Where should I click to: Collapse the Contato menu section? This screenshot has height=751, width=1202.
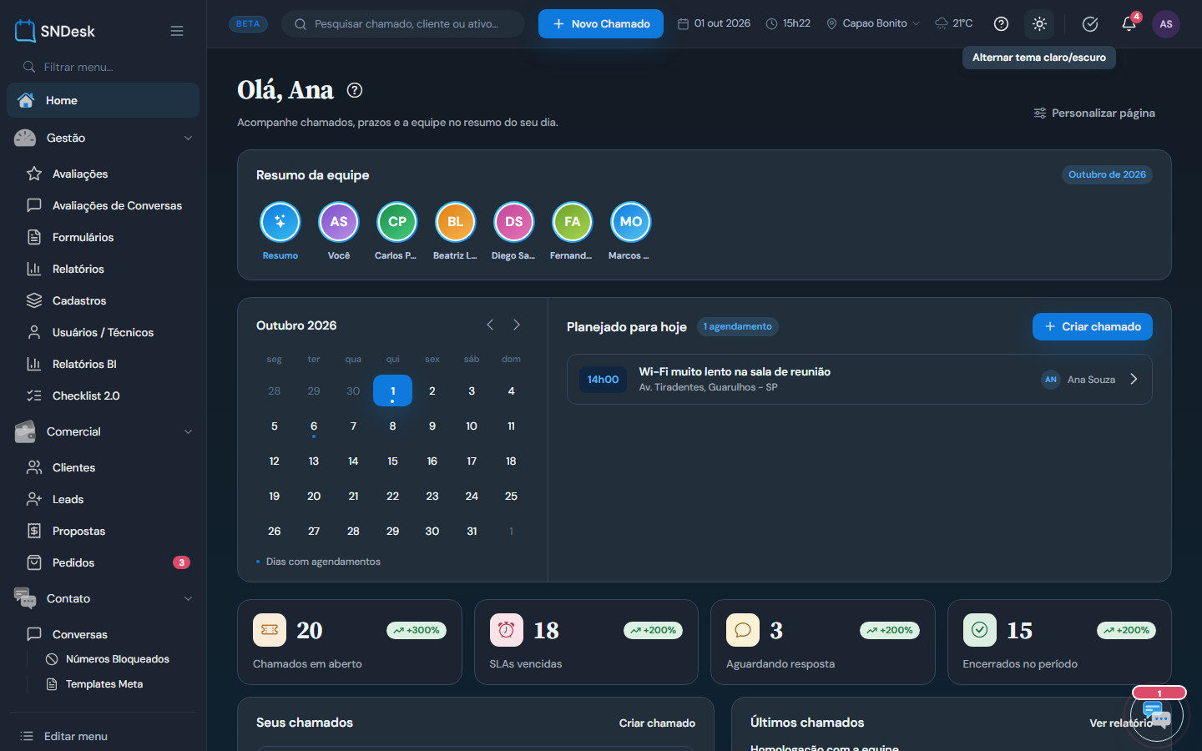[103, 598]
